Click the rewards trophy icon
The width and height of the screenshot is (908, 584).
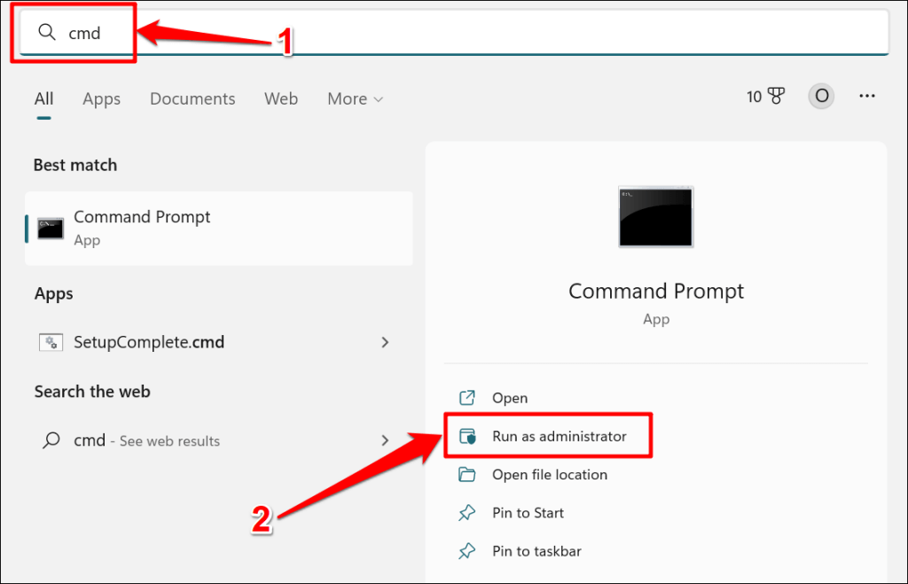tap(777, 97)
